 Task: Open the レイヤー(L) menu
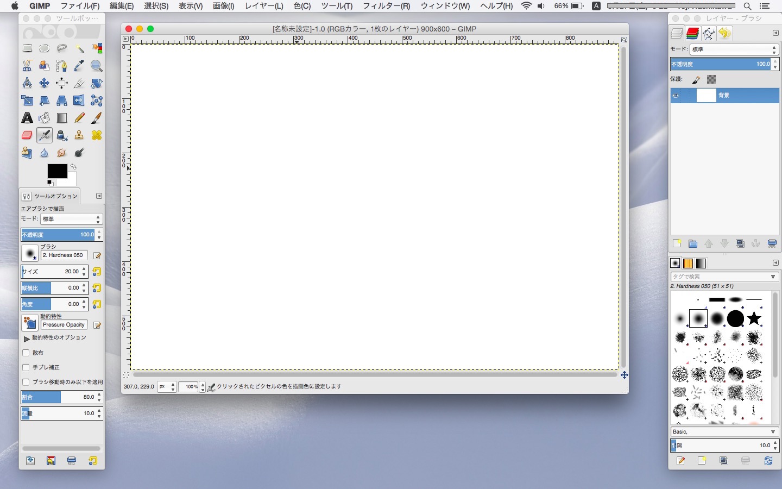click(264, 6)
